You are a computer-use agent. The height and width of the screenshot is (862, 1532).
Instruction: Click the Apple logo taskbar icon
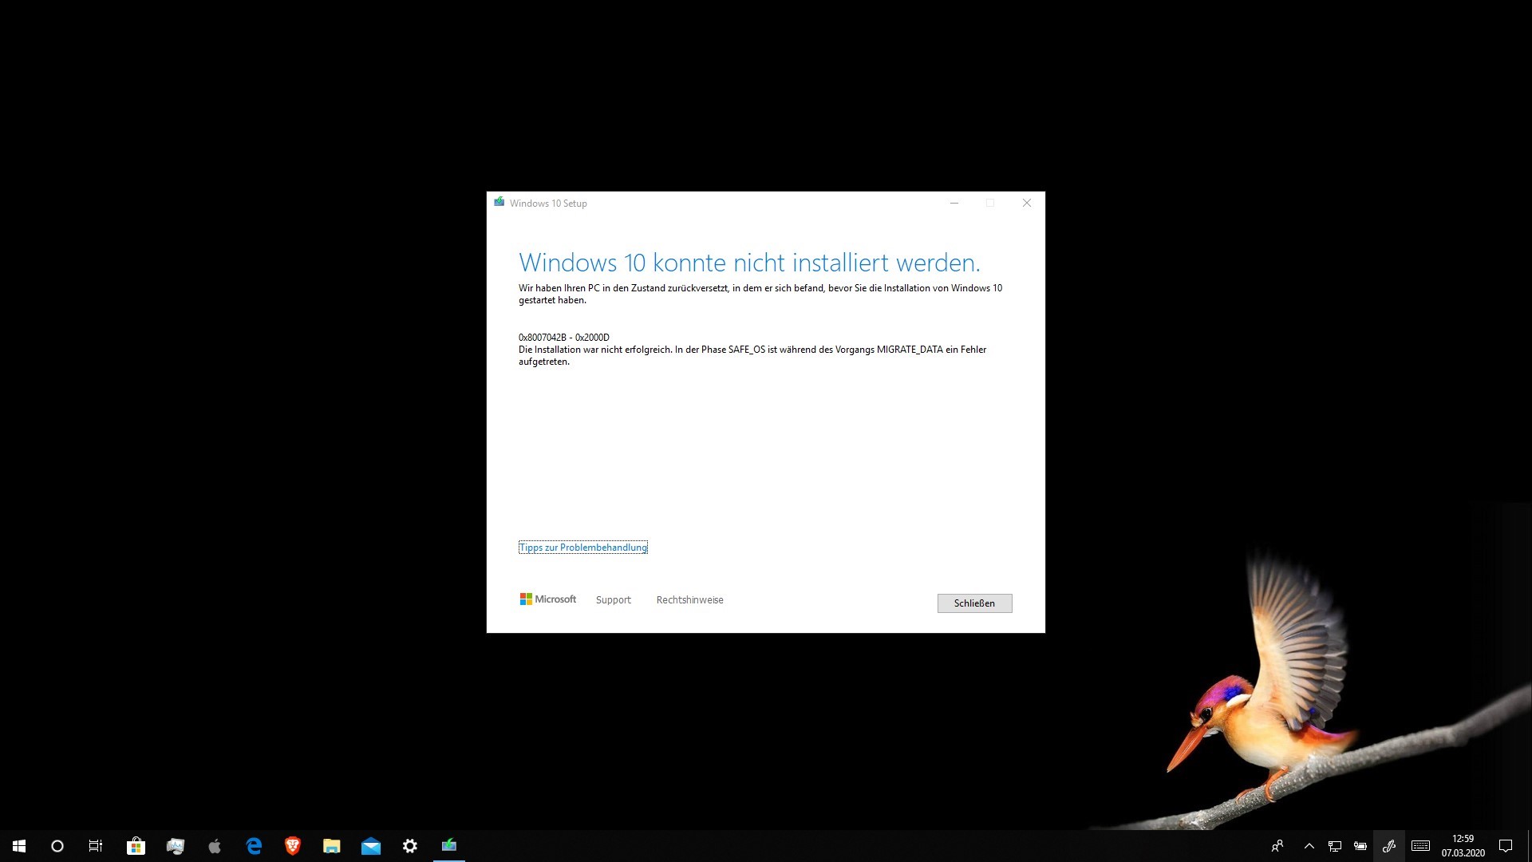click(x=215, y=846)
